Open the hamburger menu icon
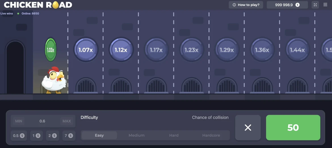The image size is (332, 148). pyautogui.click(x=325, y=5)
